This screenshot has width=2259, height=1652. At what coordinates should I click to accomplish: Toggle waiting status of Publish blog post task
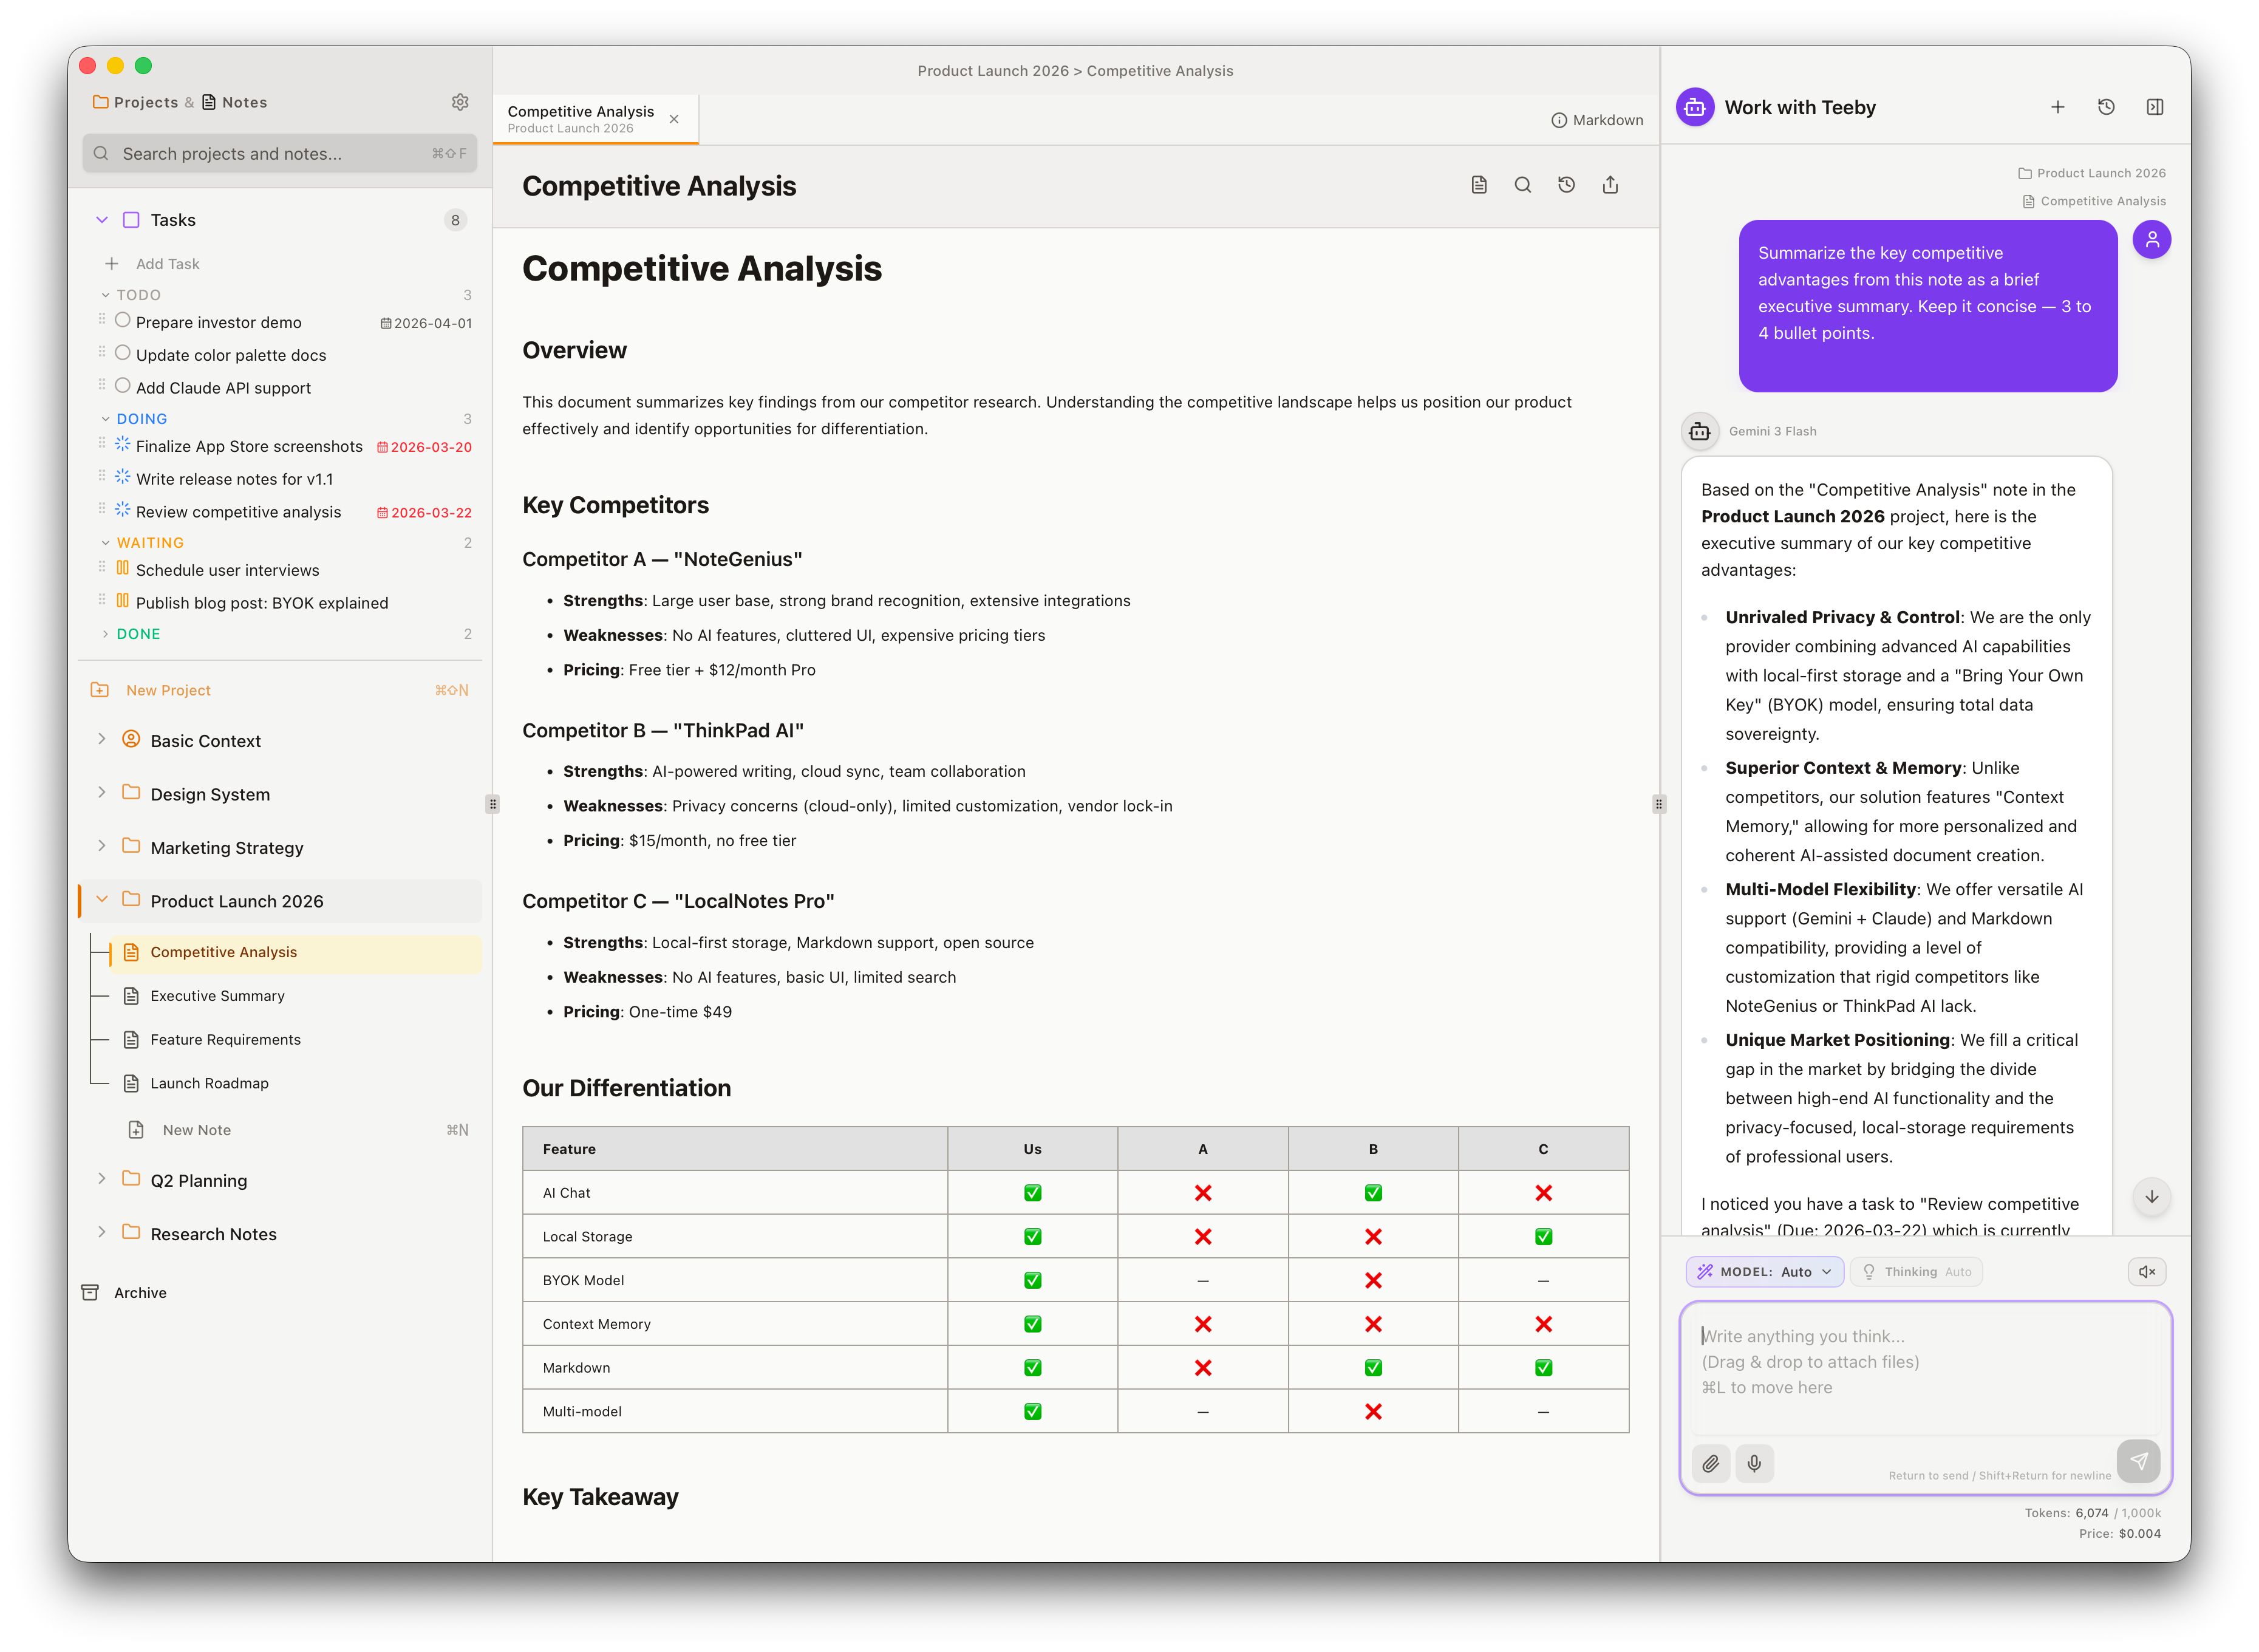[123, 601]
